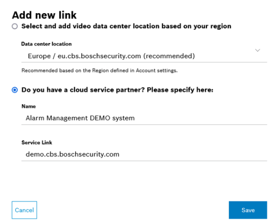Viewport: 280px width, 224px height.
Task: Place cursor on the word DEMO in Name field
Action: 100,118
